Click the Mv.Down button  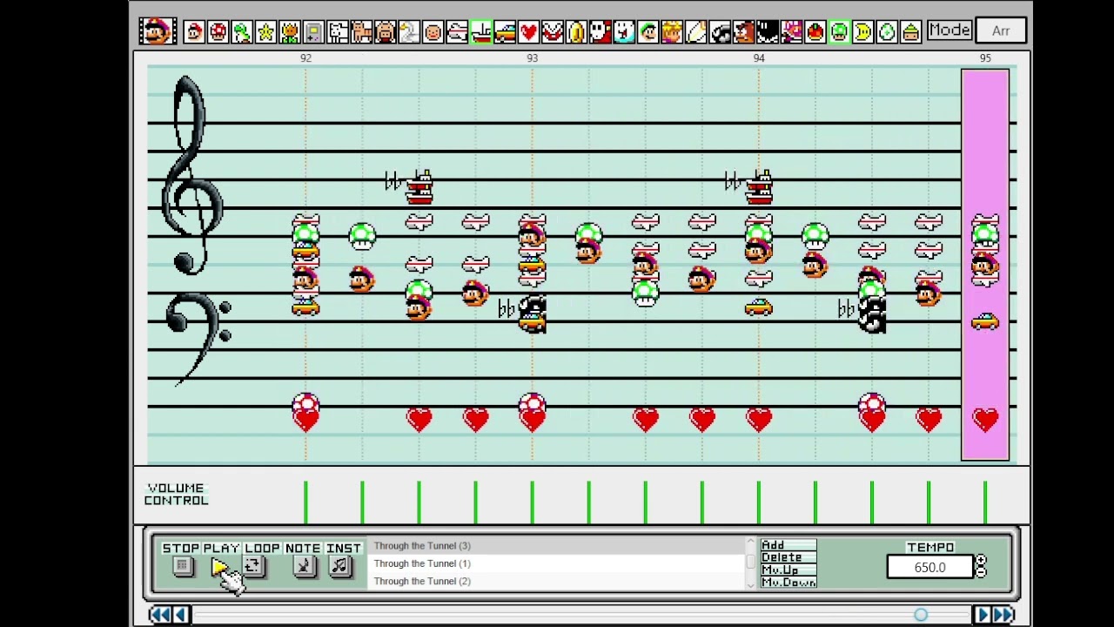tap(788, 582)
